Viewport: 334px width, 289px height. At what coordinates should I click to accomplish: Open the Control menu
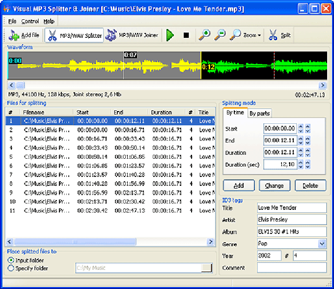click(30, 22)
